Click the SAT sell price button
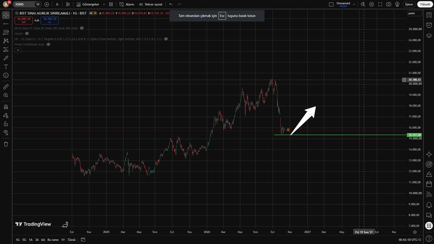The image size is (434, 244). (x=24, y=20)
